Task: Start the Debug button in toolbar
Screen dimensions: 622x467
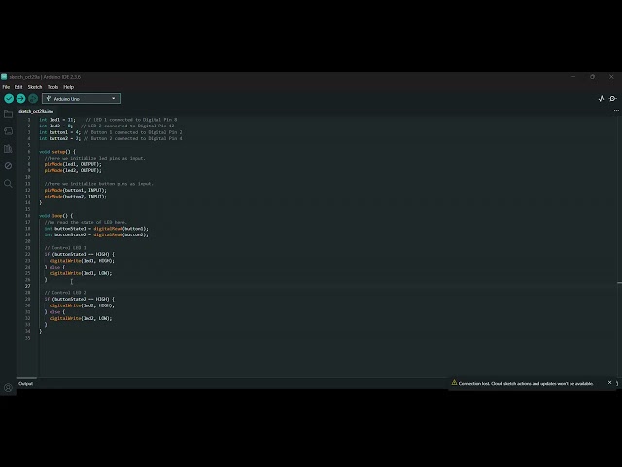Action: (x=33, y=99)
